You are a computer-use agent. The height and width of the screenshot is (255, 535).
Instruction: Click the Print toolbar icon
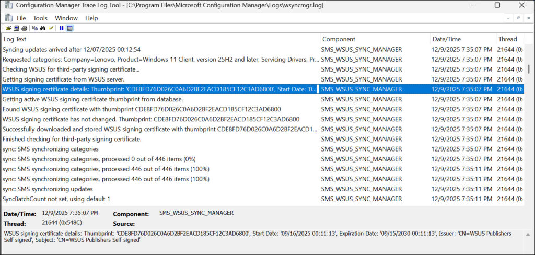(24, 28)
